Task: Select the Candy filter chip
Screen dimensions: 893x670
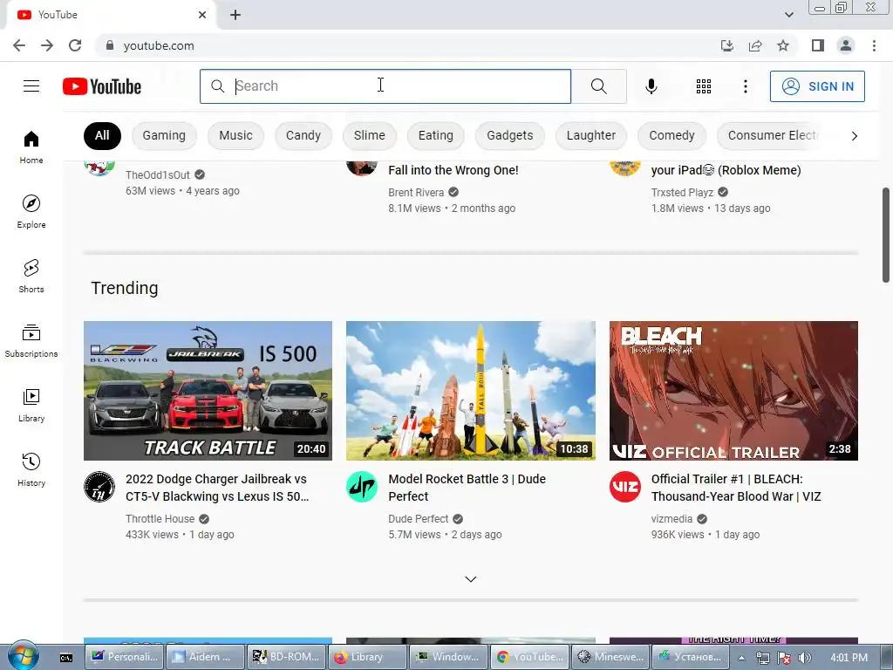Action: [x=303, y=135]
